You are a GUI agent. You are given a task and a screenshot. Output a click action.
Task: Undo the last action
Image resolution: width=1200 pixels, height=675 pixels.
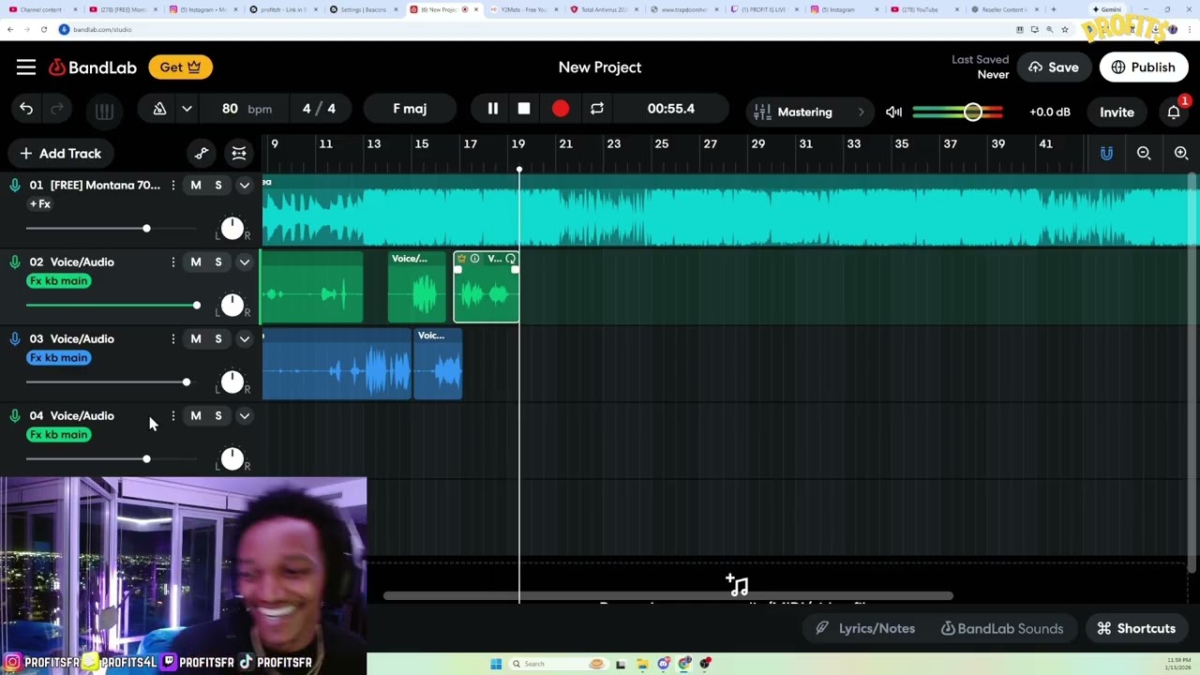[x=26, y=109]
